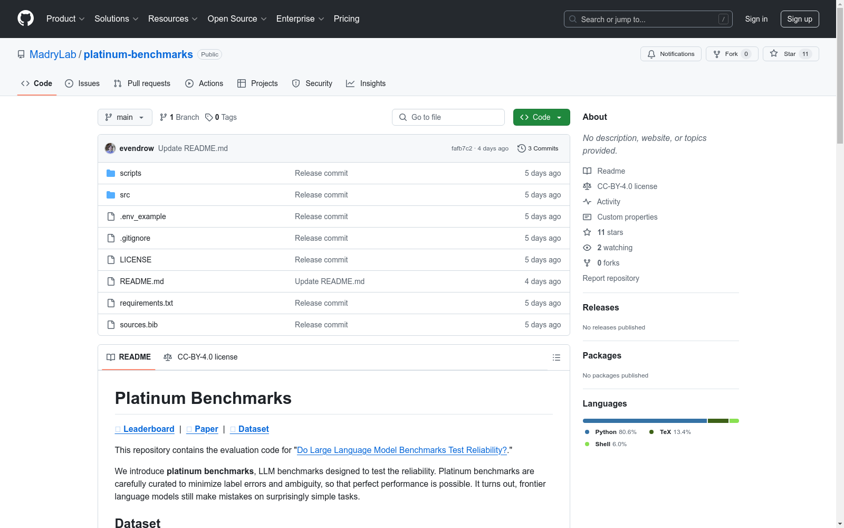Click the note icon beside Custom properties
This screenshot has height=528, width=844.
587,217
